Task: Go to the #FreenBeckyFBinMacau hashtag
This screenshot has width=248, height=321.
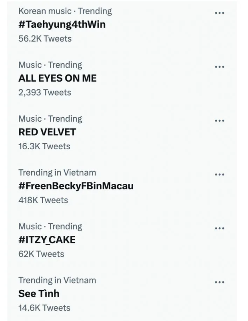Action: pyautogui.click(x=76, y=186)
